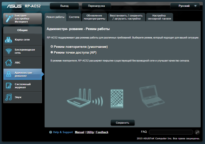
Task: Click the FAQ search magnifier icon
Action: [x=197, y=132]
